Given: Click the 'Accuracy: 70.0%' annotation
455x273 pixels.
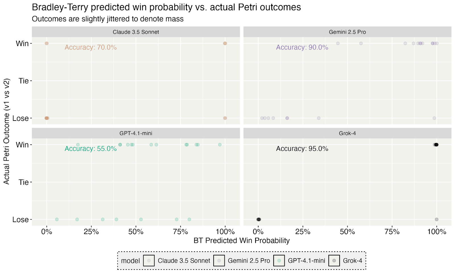Looking at the screenshot, I should (90, 47).
